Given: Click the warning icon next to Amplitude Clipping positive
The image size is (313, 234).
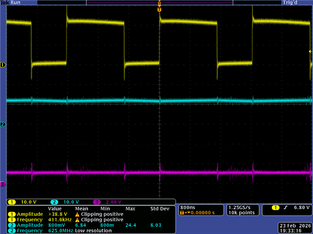Looking at the screenshot, I should [77, 214].
